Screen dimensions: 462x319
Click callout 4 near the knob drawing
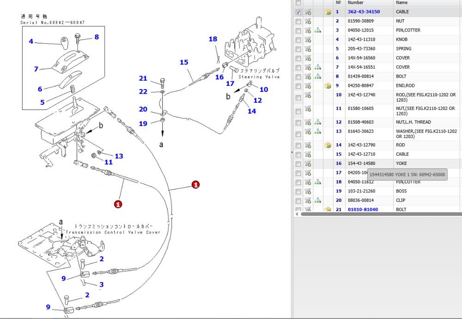click(x=31, y=42)
